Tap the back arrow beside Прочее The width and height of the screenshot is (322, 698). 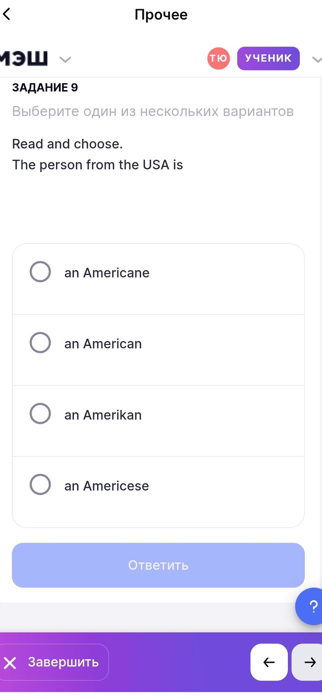pyautogui.click(x=7, y=15)
